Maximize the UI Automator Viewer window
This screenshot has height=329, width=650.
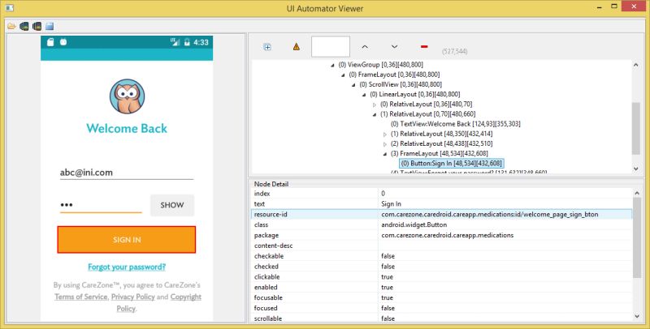614,6
